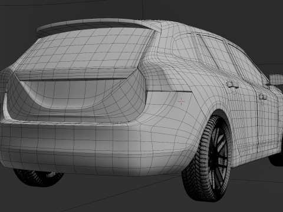The height and width of the screenshot is (212, 283).
Task: Select the rear left tire under the bumper
Action: click(x=38, y=178)
